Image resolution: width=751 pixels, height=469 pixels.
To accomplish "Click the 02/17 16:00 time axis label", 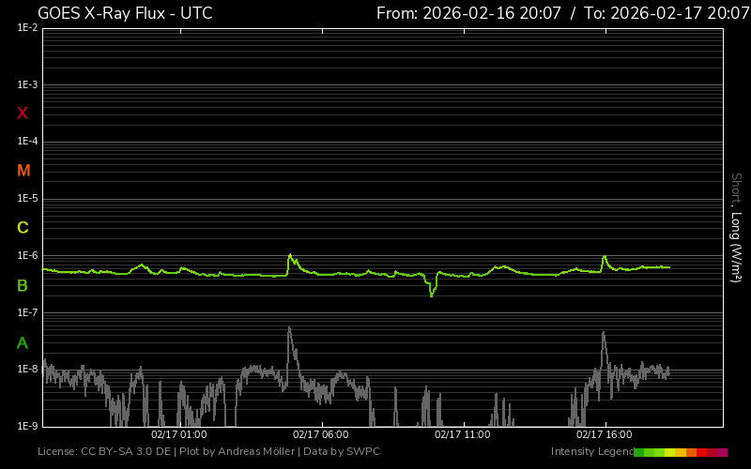I will [x=604, y=434].
